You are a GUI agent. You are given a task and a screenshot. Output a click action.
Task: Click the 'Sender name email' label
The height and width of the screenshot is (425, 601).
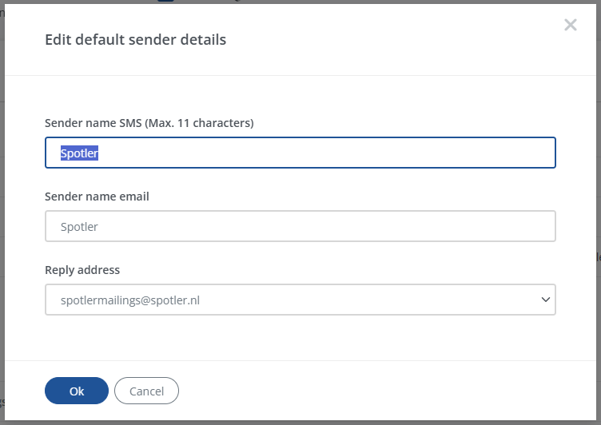[x=97, y=197]
